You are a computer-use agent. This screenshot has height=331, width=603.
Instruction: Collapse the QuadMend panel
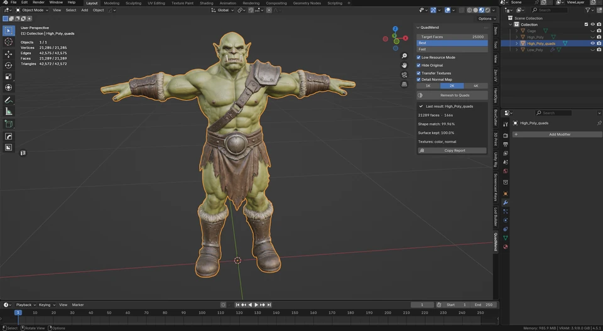pos(418,28)
